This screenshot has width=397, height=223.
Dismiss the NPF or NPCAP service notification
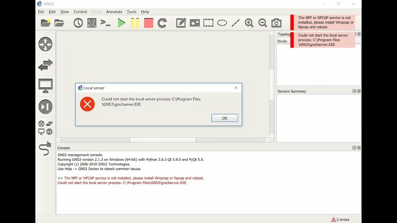click(x=323, y=22)
